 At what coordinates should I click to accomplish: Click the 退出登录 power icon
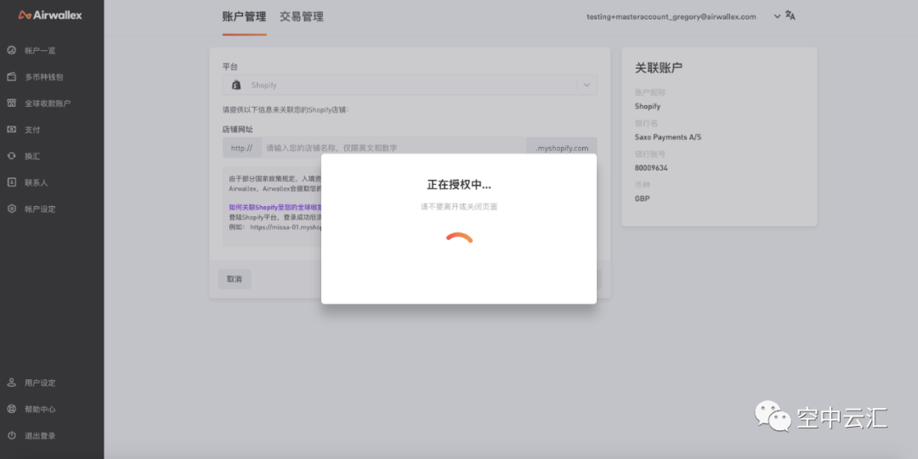coord(12,435)
